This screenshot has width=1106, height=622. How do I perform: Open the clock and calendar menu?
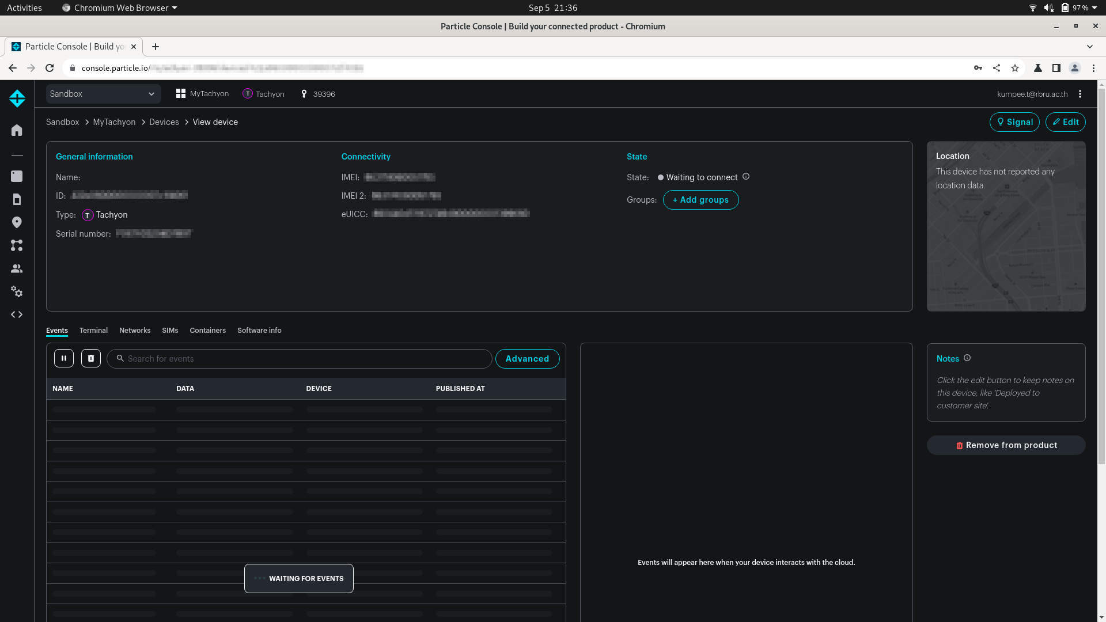pyautogui.click(x=552, y=7)
